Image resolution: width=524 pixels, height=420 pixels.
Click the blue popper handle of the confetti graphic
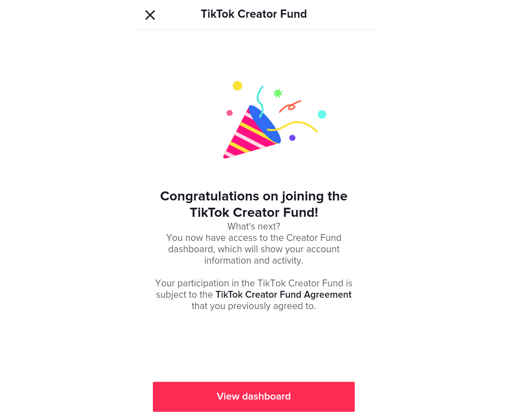[266, 124]
